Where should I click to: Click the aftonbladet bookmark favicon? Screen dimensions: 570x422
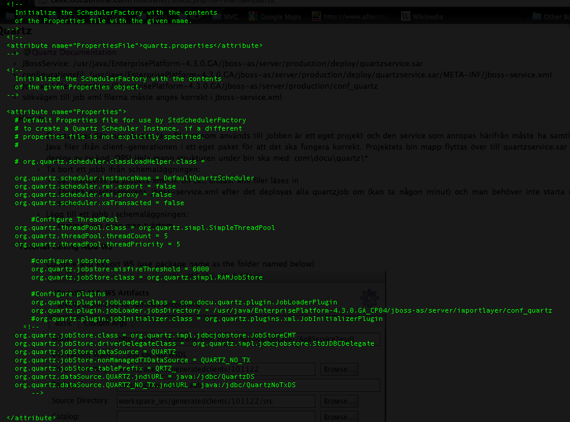(x=317, y=17)
